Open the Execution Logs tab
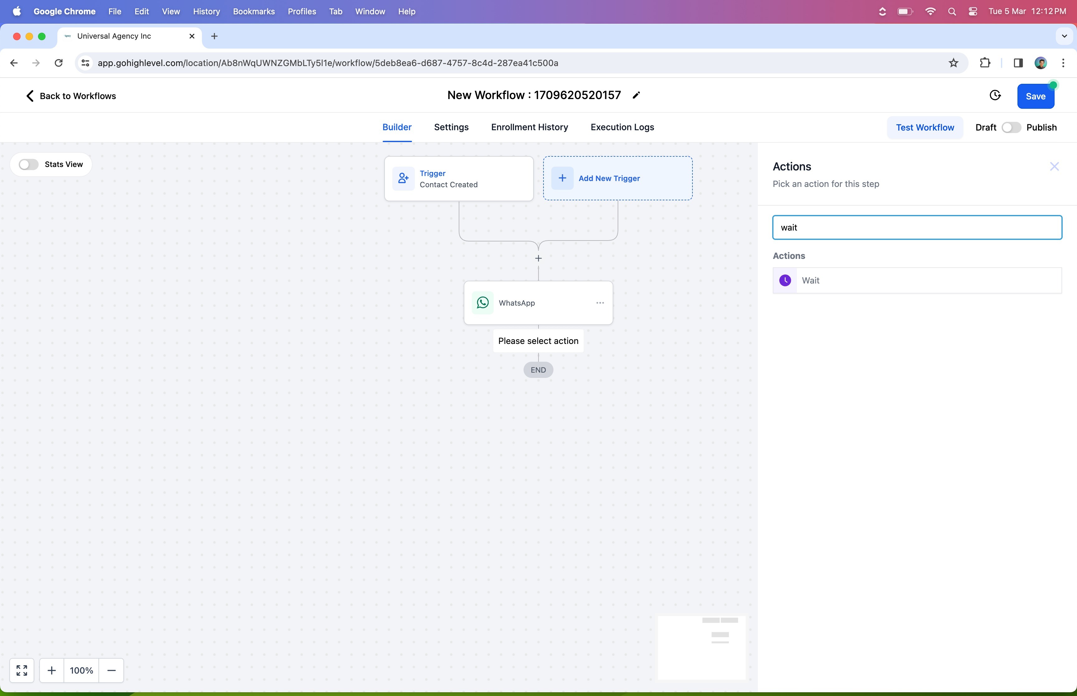 [x=622, y=127]
